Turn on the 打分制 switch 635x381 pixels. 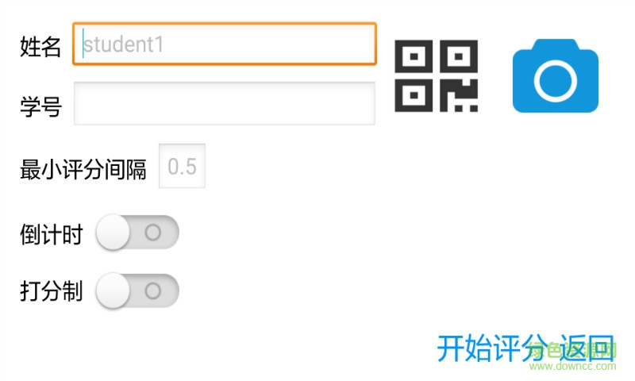pyautogui.click(x=137, y=291)
